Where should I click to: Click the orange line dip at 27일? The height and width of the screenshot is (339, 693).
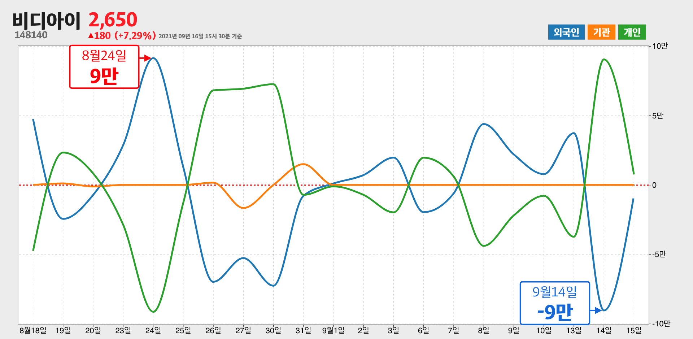coord(243,208)
